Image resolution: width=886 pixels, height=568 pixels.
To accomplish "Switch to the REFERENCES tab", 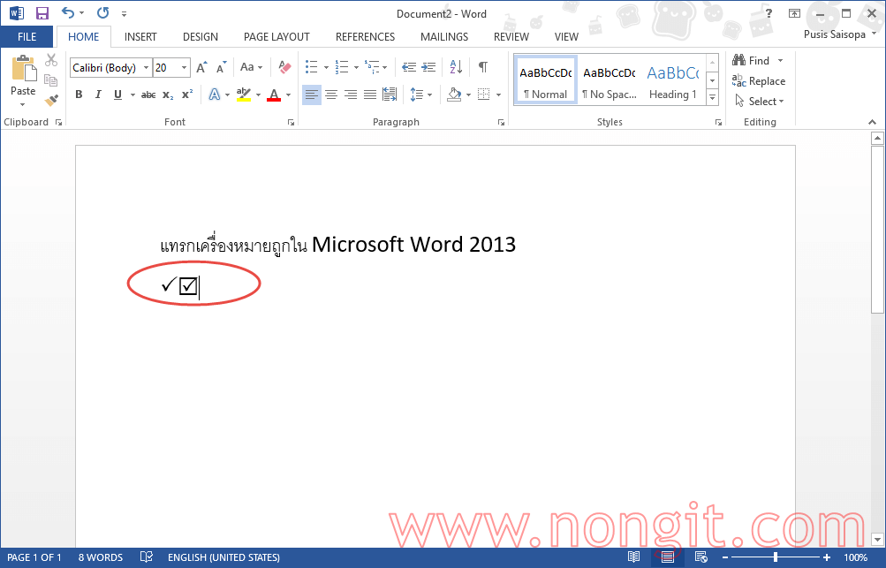I will tap(365, 37).
